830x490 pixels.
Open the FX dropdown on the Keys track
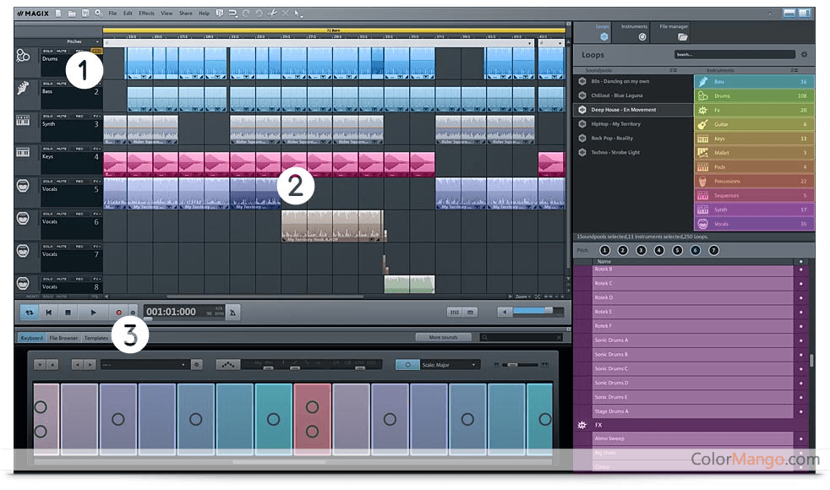[x=97, y=149]
